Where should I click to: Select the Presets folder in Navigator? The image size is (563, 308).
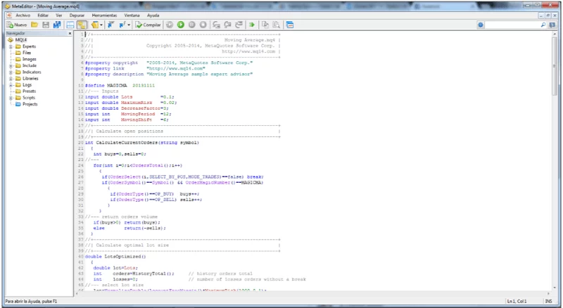[x=29, y=91]
